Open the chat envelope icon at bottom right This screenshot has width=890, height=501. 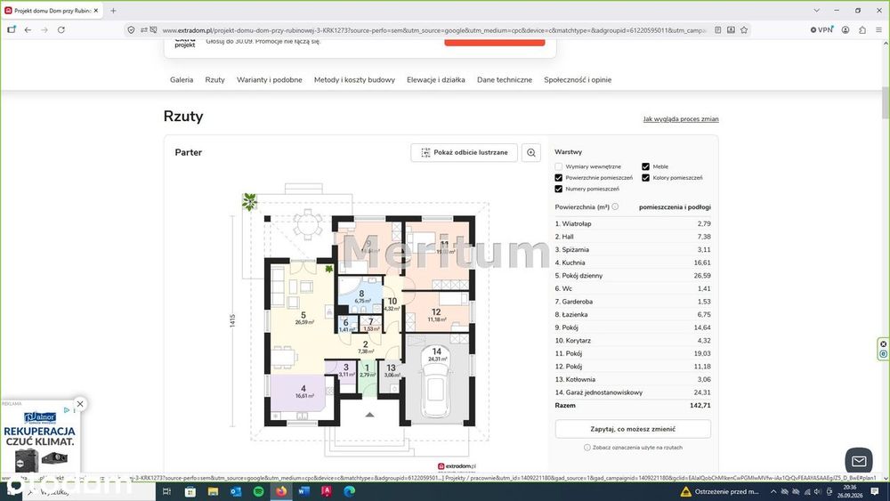tap(858, 461)
